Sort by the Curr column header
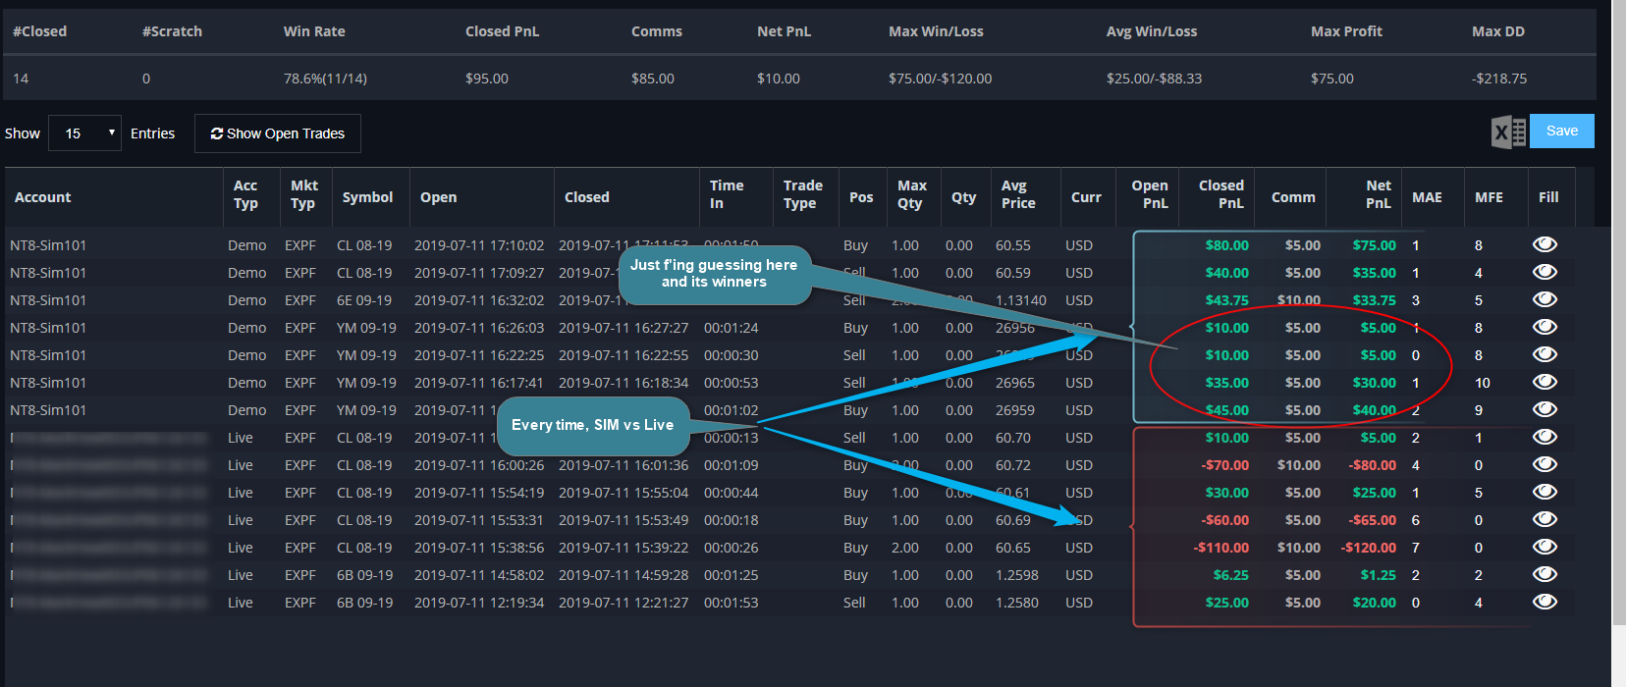This screenshot has height=687, width=1626. pos(1088,197)
